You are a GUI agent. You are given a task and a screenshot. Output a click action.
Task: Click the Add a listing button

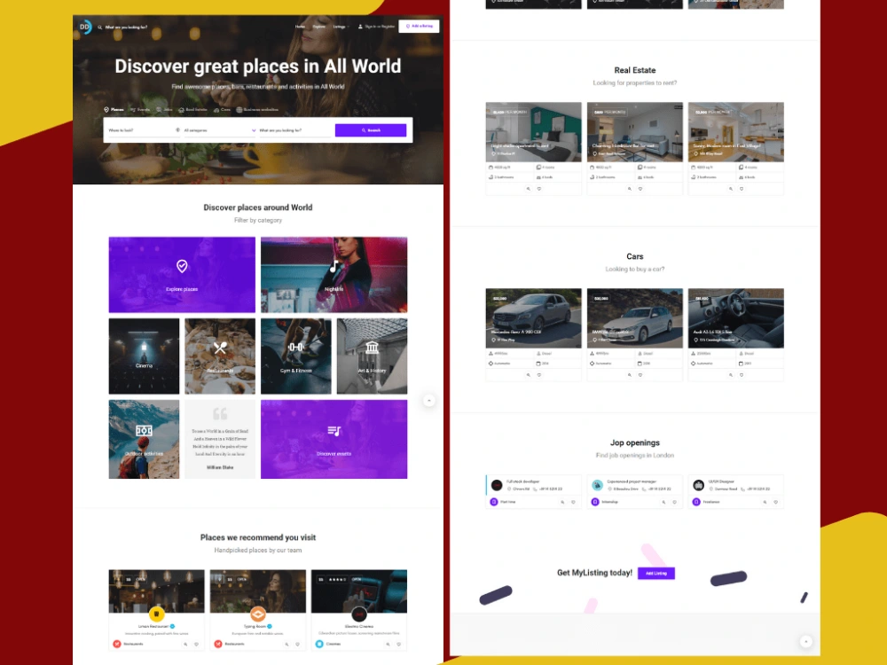coord(419,26)
